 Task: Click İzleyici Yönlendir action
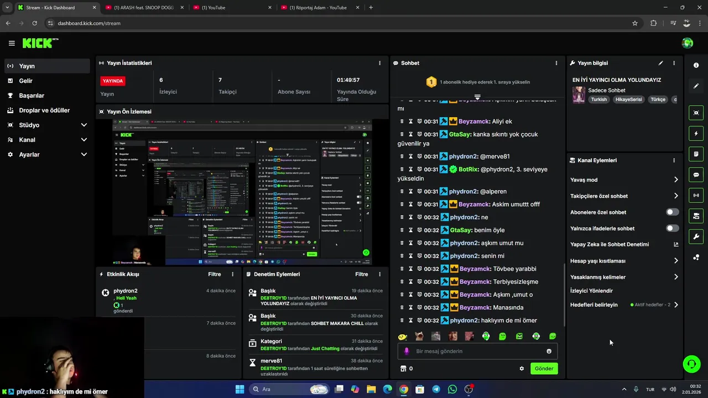(591, 291)
